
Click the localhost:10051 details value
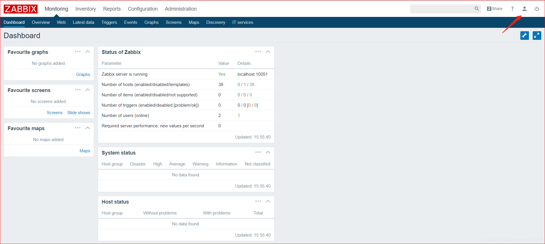(x=252, y=74)
